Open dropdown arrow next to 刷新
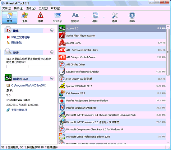This screenshot has height=150, width=171. (104, 17)
